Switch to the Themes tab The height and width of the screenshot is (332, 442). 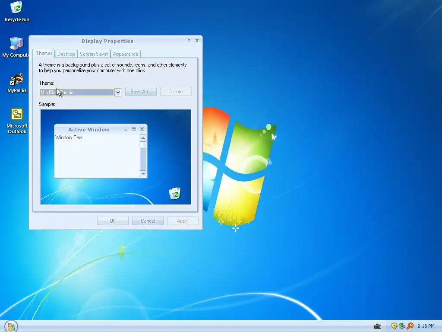pyautogui.click(x=44, y=53)
